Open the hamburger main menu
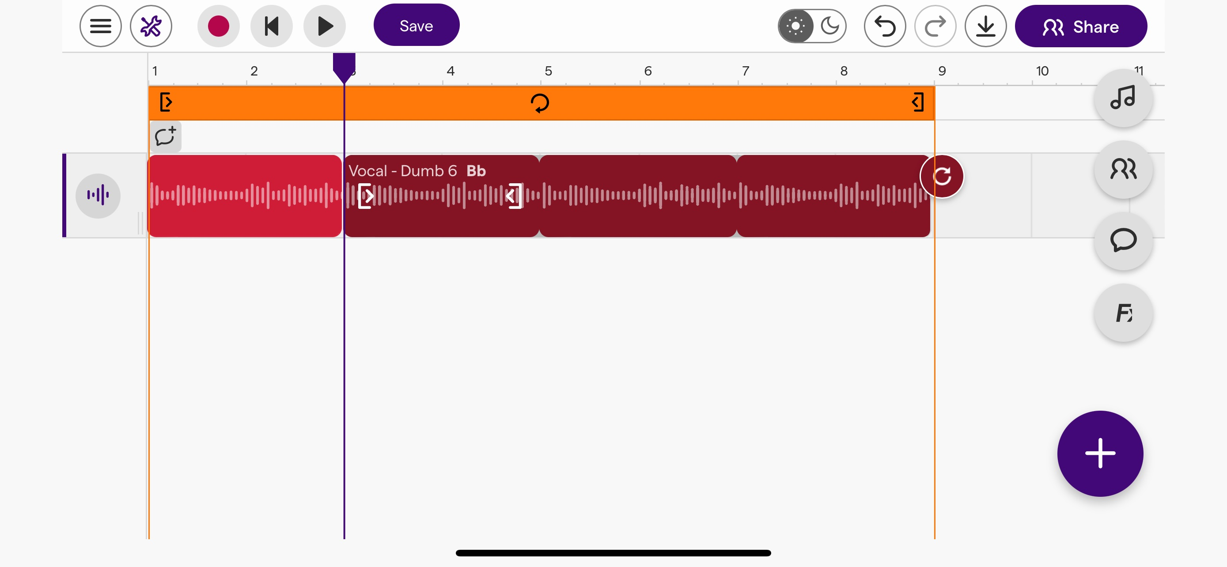Image resolution: width=1227 pixels, height=567 pixels. (101, 26)
